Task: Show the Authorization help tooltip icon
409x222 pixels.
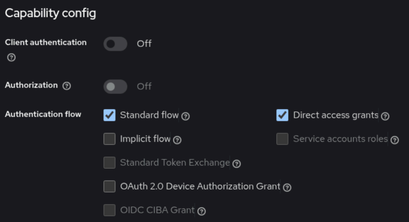Action: click(x=67, y=86)
